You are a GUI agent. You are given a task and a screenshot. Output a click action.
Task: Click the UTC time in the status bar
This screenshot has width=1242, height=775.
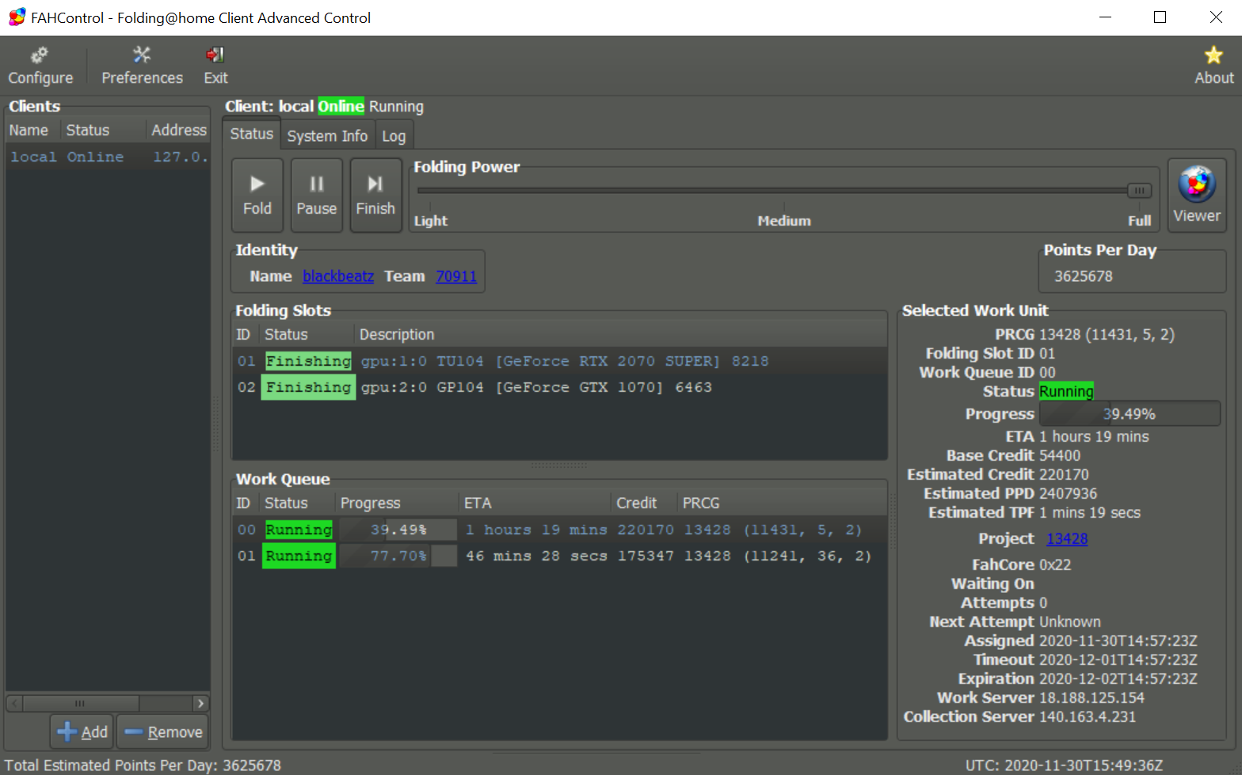coord(1064,766)
